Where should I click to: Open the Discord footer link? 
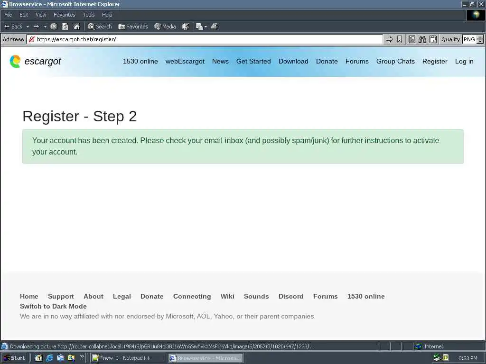click(291, 296)
